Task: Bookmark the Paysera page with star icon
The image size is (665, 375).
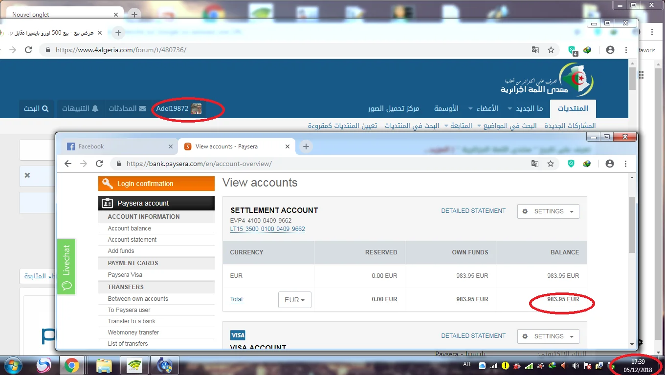Action: pos(551,164)
